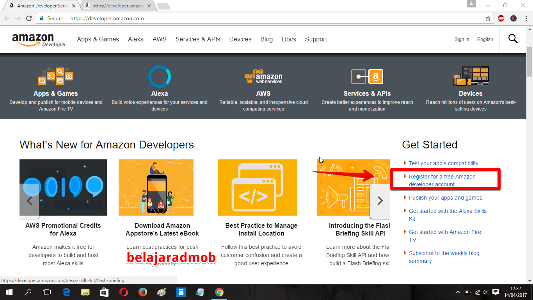This screenshot has width=533, height=300.
Task: Open AWS nav menu
Action: coord(160,39)
